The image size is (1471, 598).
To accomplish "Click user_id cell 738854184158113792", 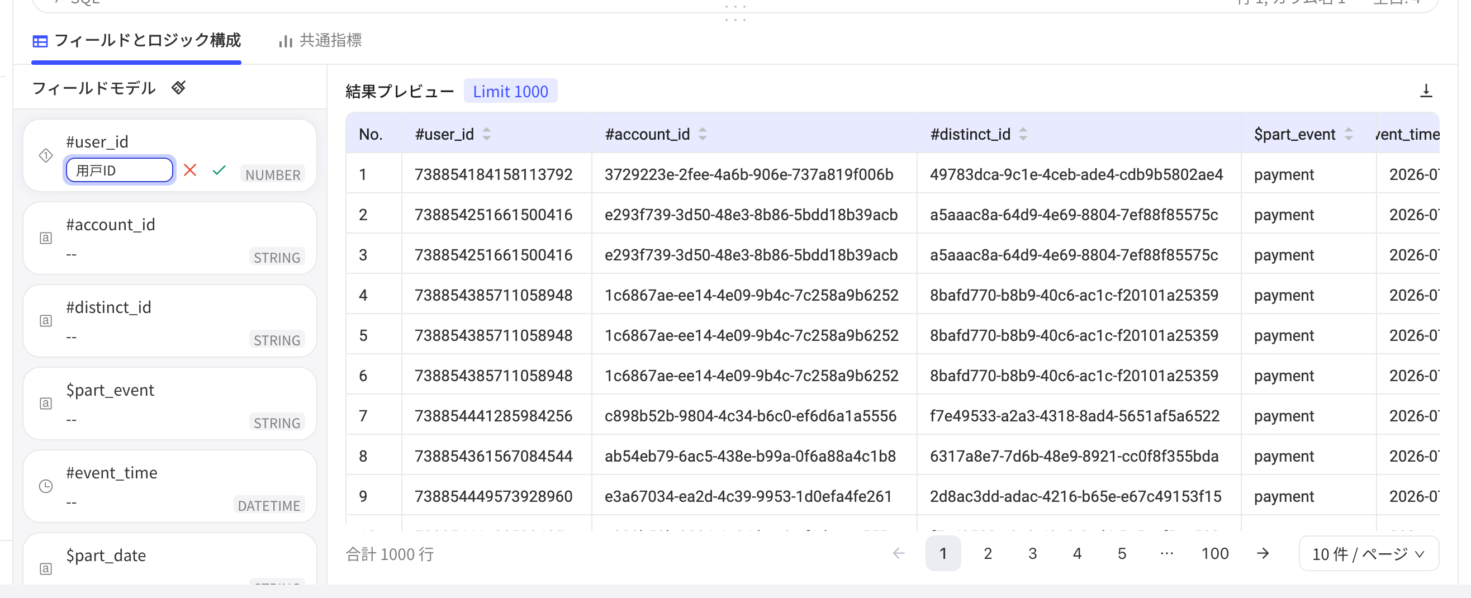I will point(494,174).
